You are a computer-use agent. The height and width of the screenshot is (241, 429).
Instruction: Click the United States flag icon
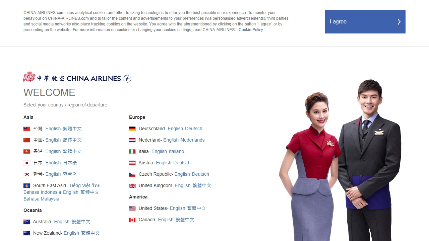point(132,209)
